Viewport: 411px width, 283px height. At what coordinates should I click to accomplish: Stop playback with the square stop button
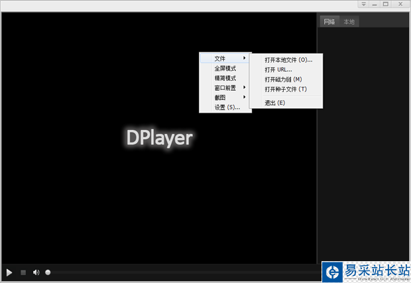click(23, 272)
